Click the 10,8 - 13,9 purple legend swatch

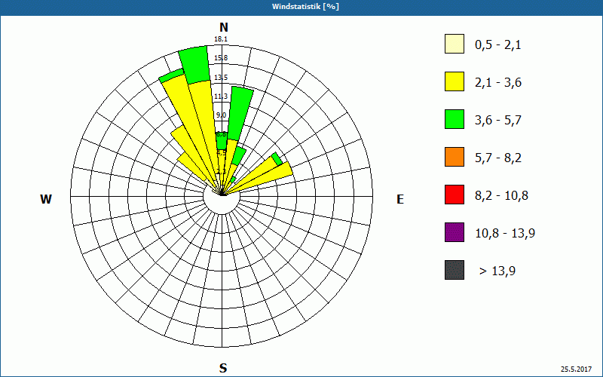(455, 232)
